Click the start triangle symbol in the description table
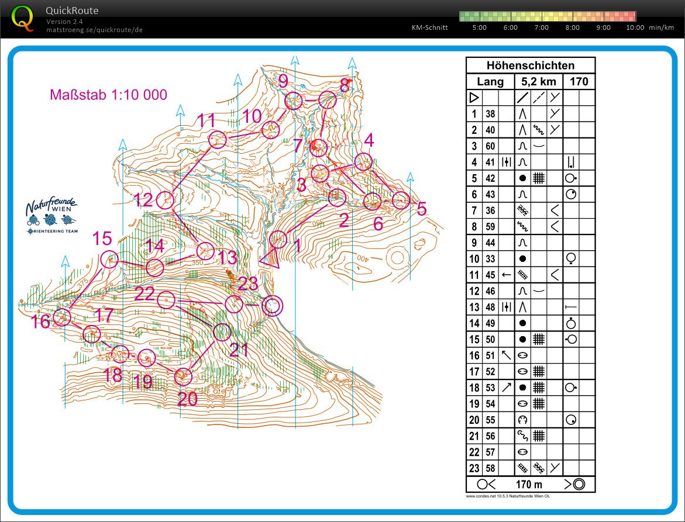Viewport: 685px width, 522px height. pos(474,98)
